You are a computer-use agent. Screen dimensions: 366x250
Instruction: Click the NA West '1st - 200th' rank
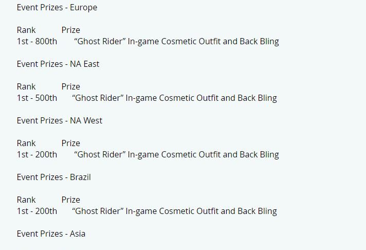tap(37, 154)
